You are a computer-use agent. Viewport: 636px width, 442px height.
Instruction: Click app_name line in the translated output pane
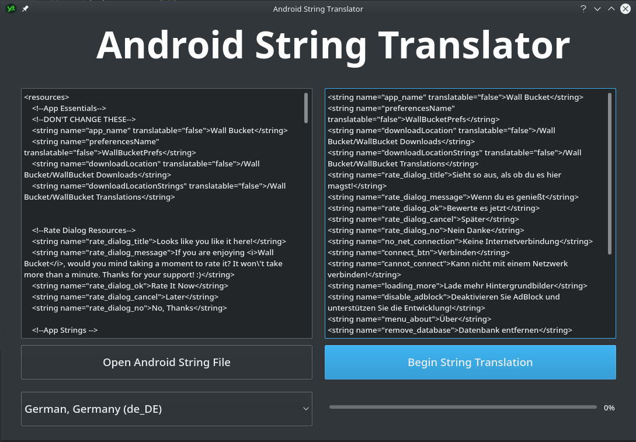click(456, 98)
